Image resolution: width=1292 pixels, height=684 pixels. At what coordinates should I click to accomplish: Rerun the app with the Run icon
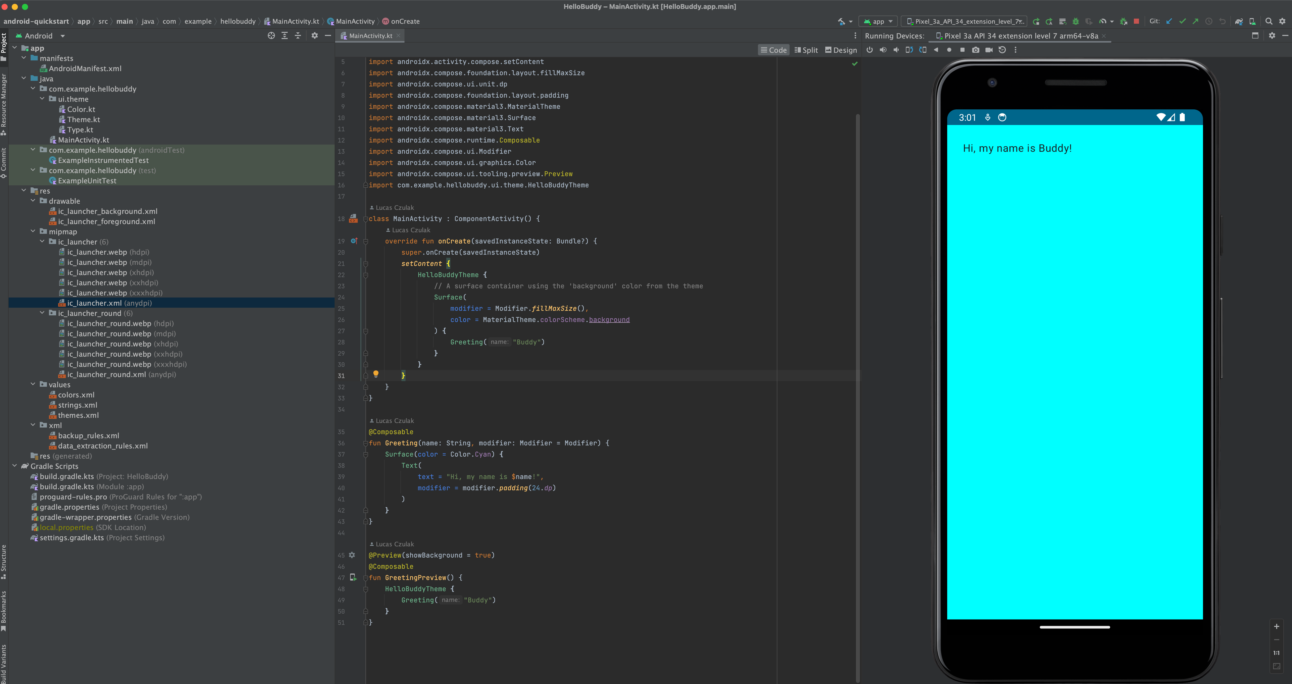[1036, 22]
